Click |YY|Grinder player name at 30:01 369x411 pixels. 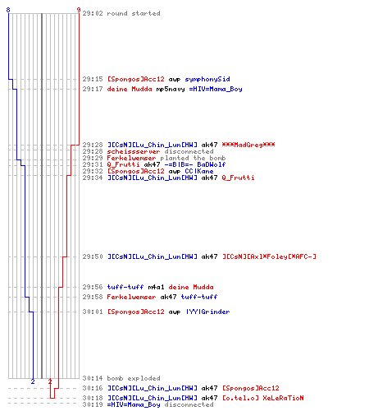(208, 312)
